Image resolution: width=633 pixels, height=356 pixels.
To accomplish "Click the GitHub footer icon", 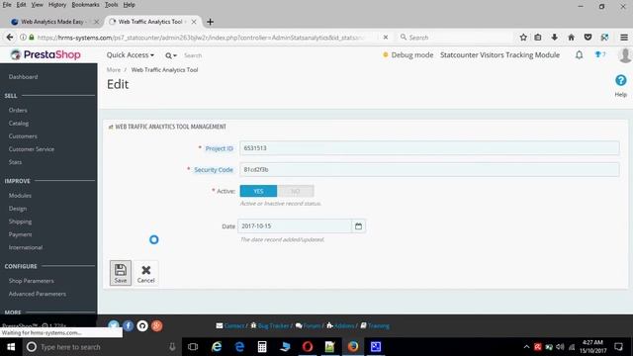I will (142, 325).
